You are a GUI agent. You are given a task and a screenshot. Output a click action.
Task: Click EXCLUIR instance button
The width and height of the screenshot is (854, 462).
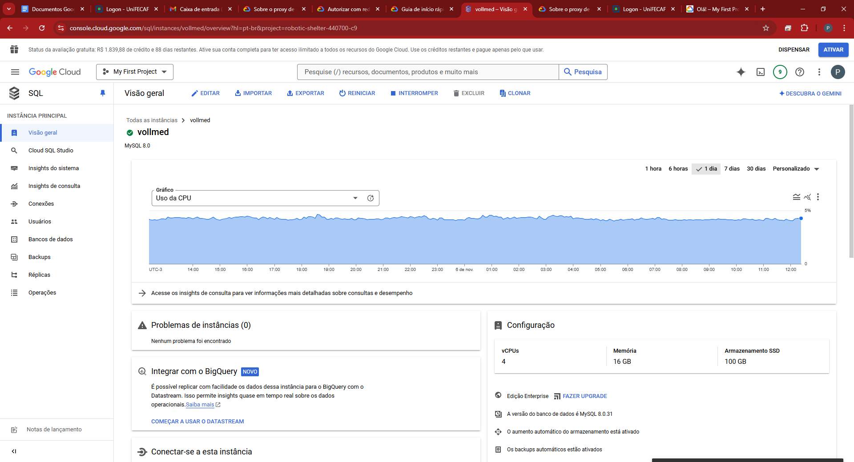(x=469, y=93)
